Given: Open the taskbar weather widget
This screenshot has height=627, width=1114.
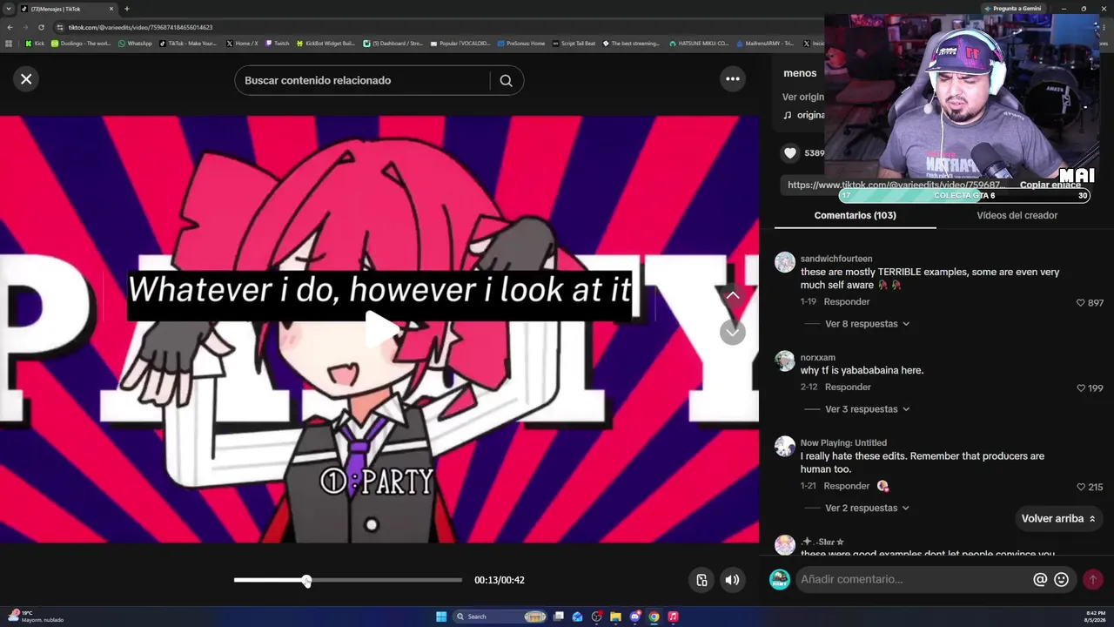Looking at the screenshot, I should point(35,617).
